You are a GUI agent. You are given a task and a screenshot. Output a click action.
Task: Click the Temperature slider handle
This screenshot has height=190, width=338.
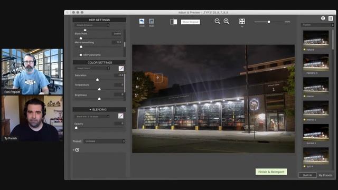click(x=99, y=89)
